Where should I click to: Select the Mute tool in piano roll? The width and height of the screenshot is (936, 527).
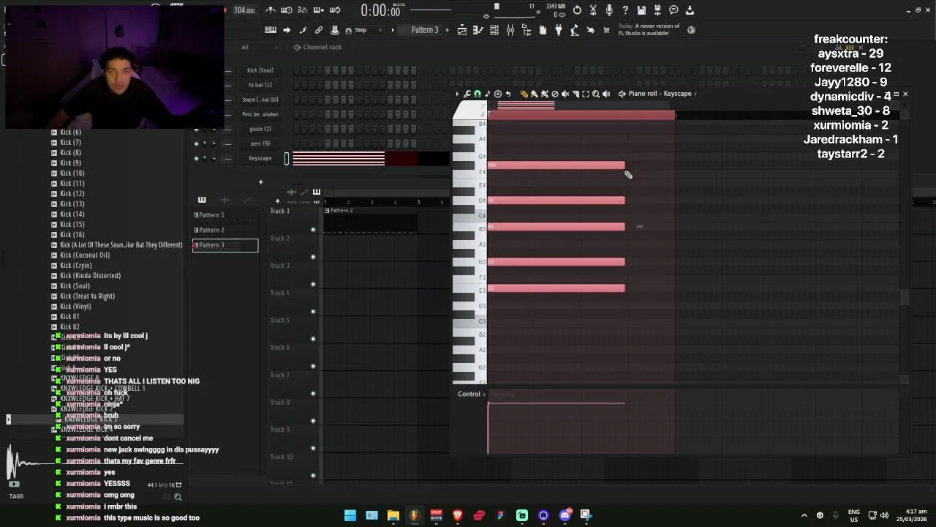point(565,94)
